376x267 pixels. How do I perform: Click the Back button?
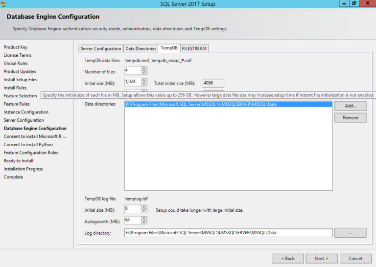(x=287, y=259)
